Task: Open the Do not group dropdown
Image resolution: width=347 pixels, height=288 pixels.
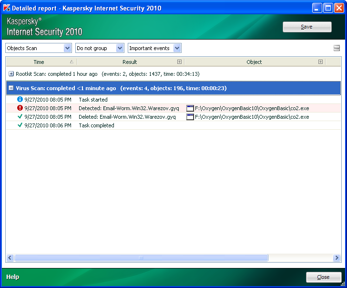Action: [x=100, y=48]
